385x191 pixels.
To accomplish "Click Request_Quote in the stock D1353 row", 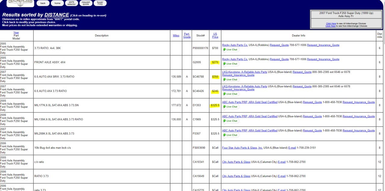I will 312,102.
